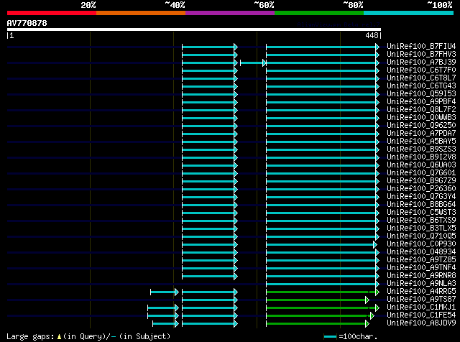Click the green ~80% identity color segment
460x342 pixels.
point(319,13)
